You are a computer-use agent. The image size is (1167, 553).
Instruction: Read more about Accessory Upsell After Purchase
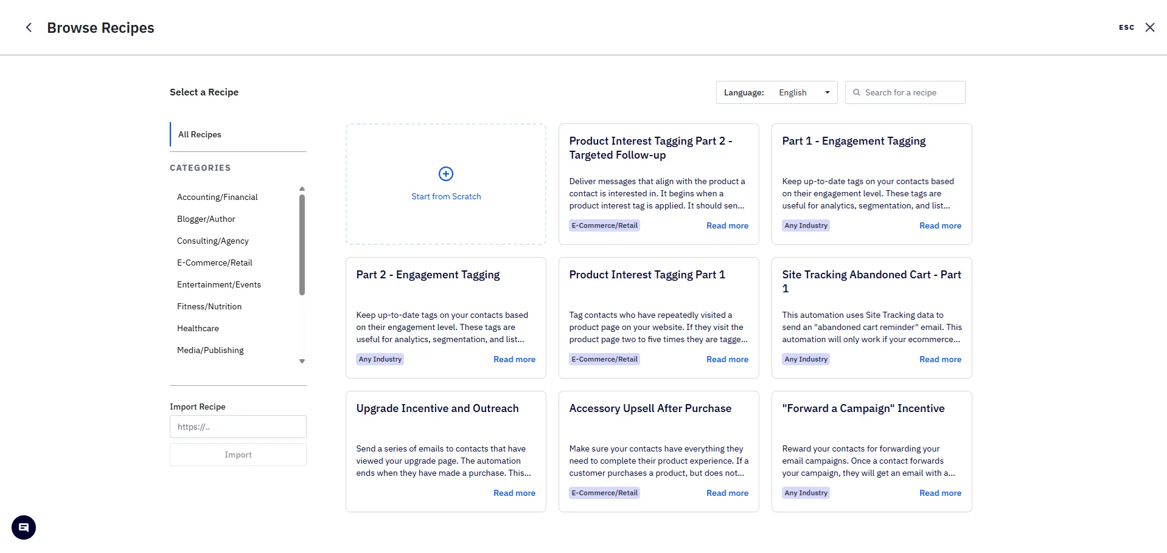pyautogui.click(x=727, y=493)
